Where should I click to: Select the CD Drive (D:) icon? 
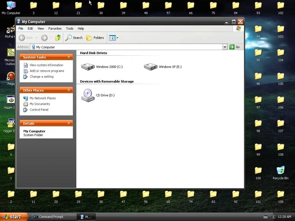[x=98, y=95]
